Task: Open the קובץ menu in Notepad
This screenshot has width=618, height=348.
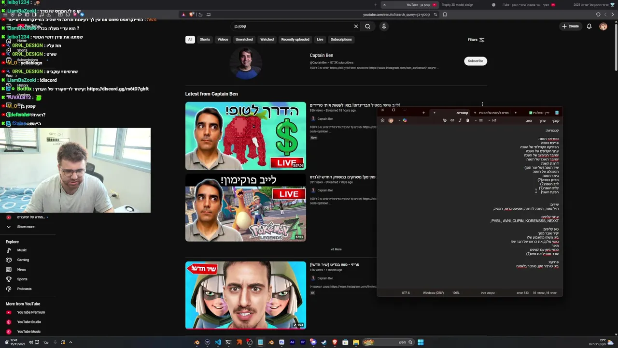Action: coord(556,121)
